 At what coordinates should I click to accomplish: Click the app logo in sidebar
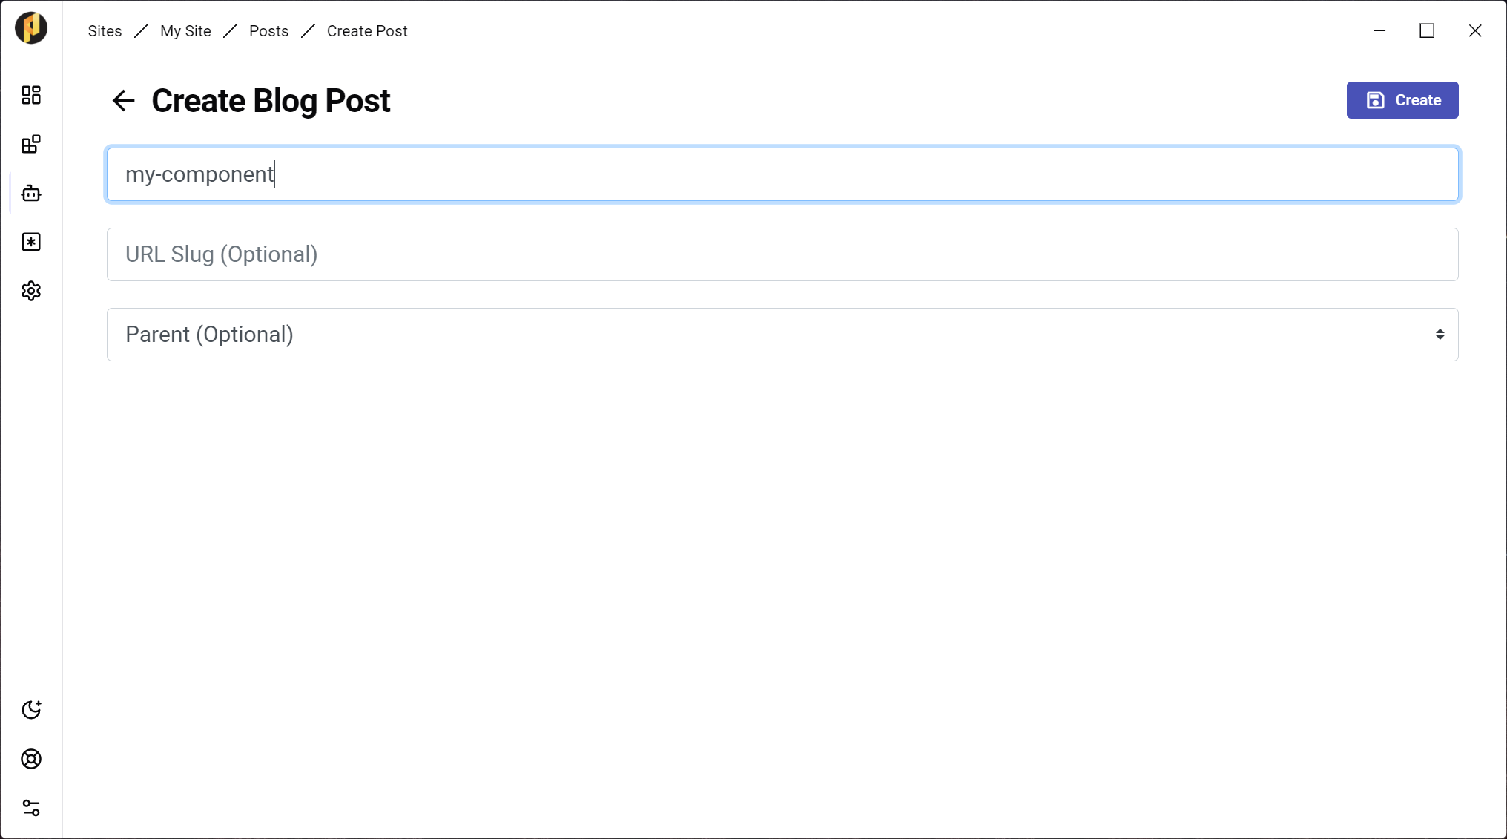pos(31,28)
